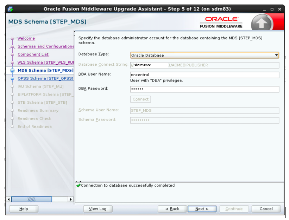This screenshot has height=220, width=289.
Task: Go back with the Back button
Action: (172, 209)
